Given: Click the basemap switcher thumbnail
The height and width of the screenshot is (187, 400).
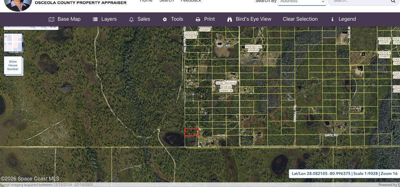Looking at the screenshot, I should [x=13, y=43].
